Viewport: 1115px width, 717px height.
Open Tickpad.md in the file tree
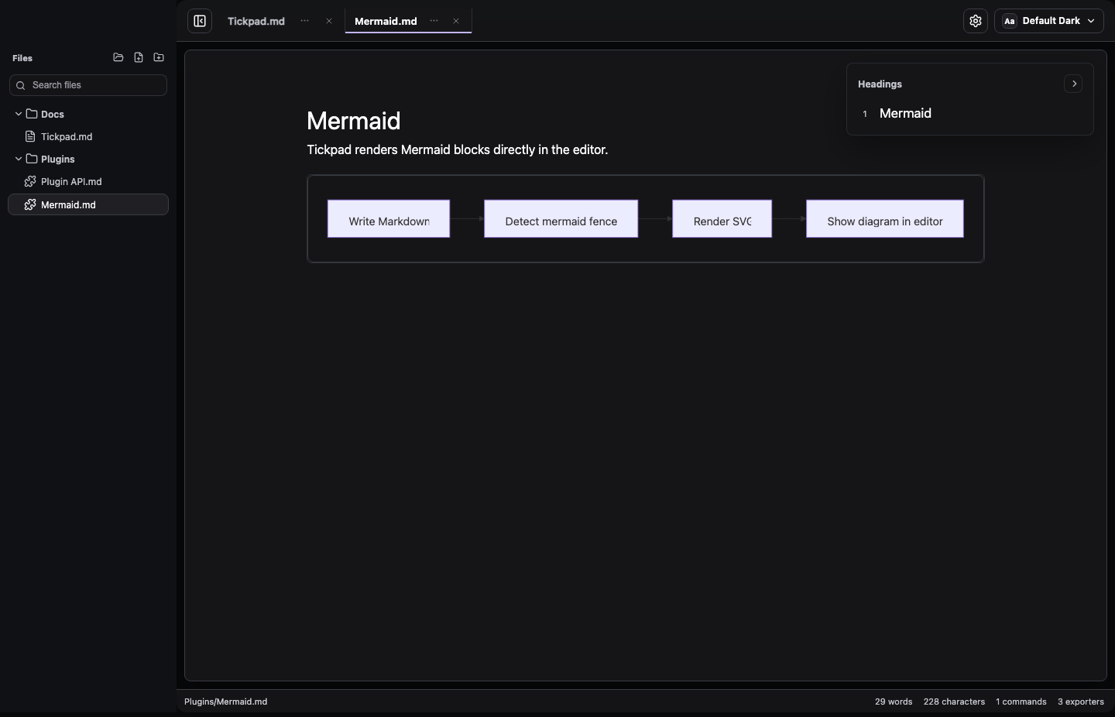(88, 136)
